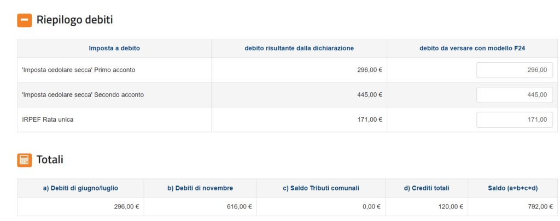The width and height of the screenshot is (560, 221).
Task: Select the Totali section heading
Action: pyautogui.click(x=50, y=160)
